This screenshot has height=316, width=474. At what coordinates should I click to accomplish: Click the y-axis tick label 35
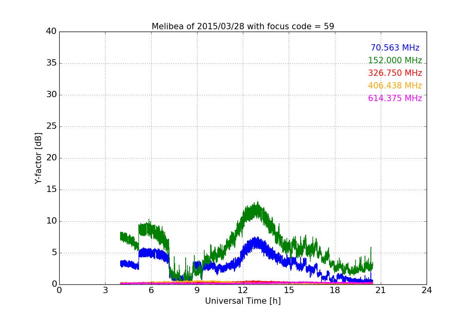(x=51, y=63)
